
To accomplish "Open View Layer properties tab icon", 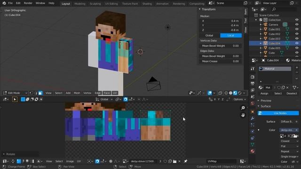I will click(x=253, y=90).
